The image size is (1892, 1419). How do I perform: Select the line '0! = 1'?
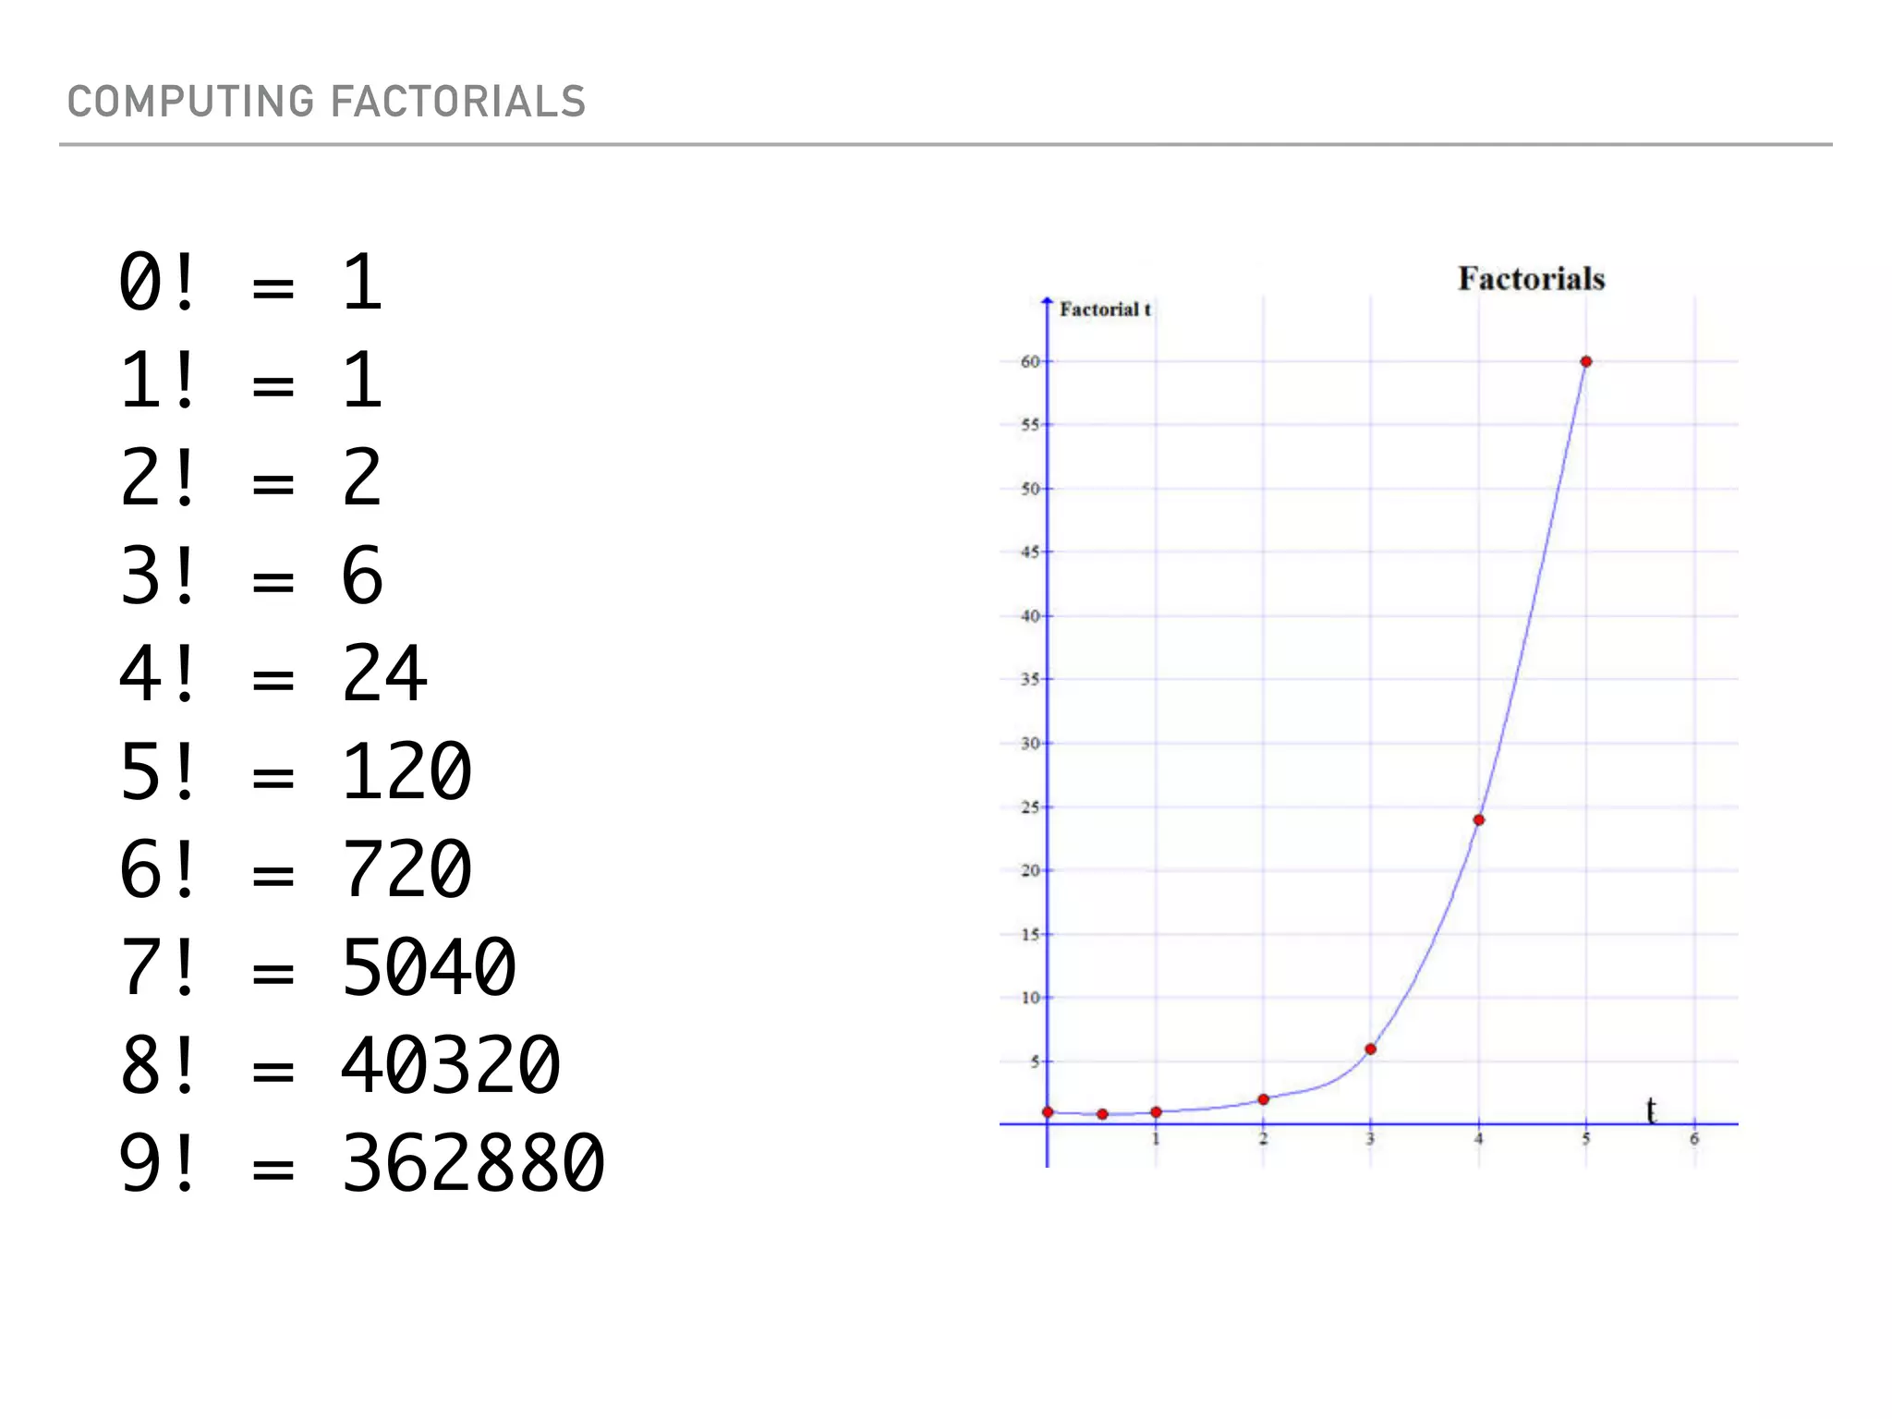pos(251,283)
